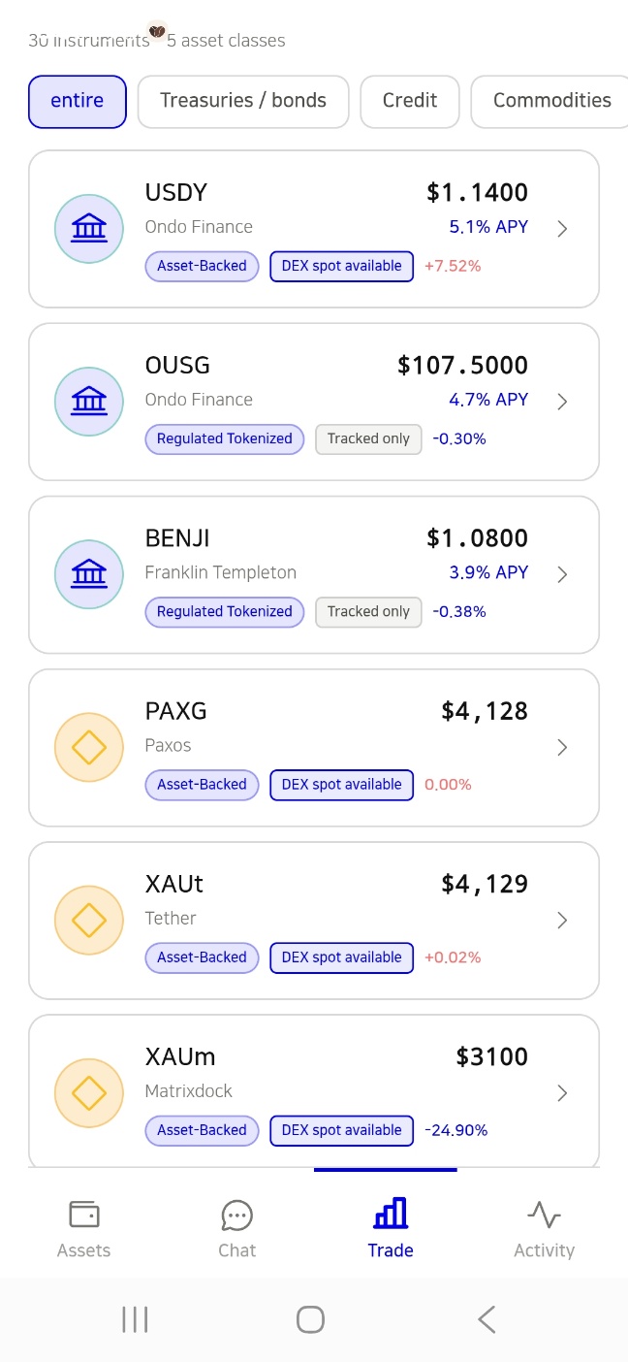Tap the XAUt gold diamond icon

click(x=89, y=920)
